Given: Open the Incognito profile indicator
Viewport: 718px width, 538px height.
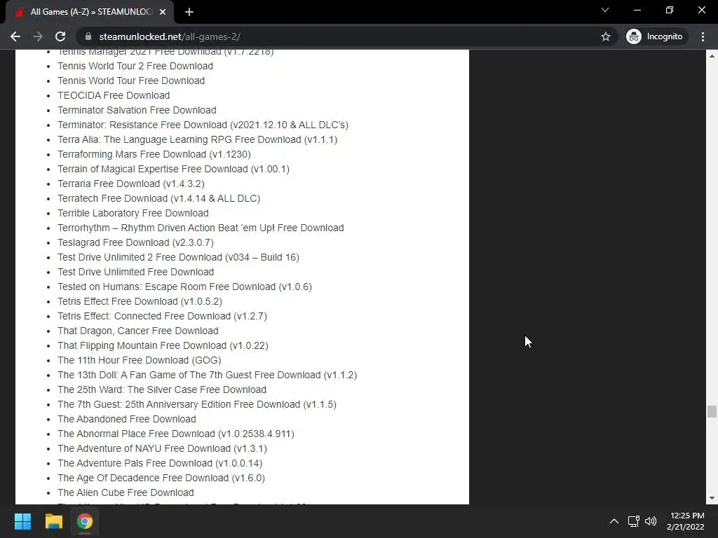Looking at the screenshot, I should [x=655, y=36].
